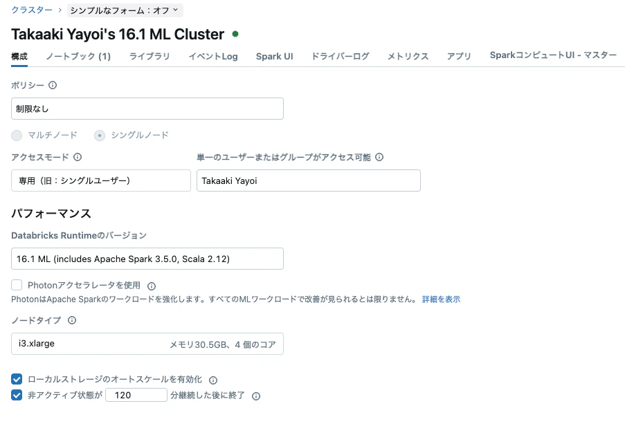Switch to the ライブラリ tab
Screen dimensions: 625x426
150,57
